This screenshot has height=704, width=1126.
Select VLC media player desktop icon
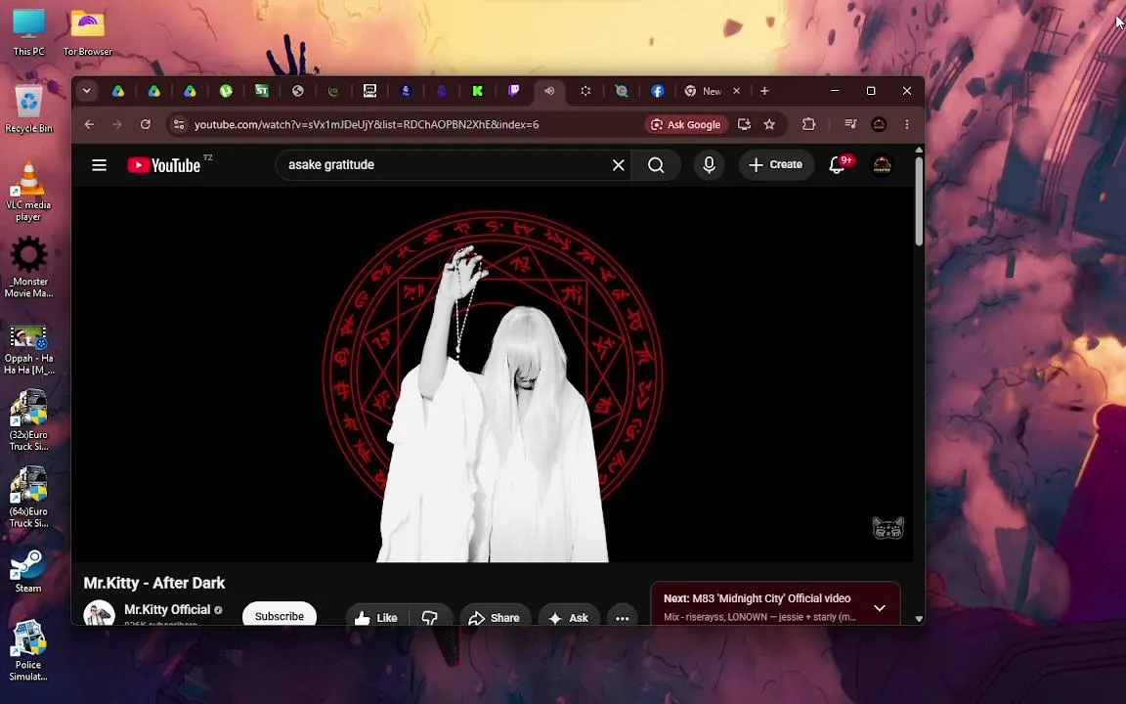point(28,191)
